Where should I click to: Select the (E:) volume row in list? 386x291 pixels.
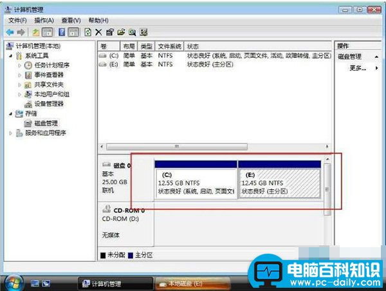tap(215, 64)
